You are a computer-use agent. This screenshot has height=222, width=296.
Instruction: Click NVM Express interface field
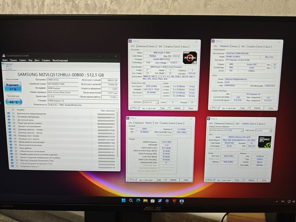[63, 88]
